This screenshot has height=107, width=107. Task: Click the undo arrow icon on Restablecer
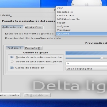(27, 95)
